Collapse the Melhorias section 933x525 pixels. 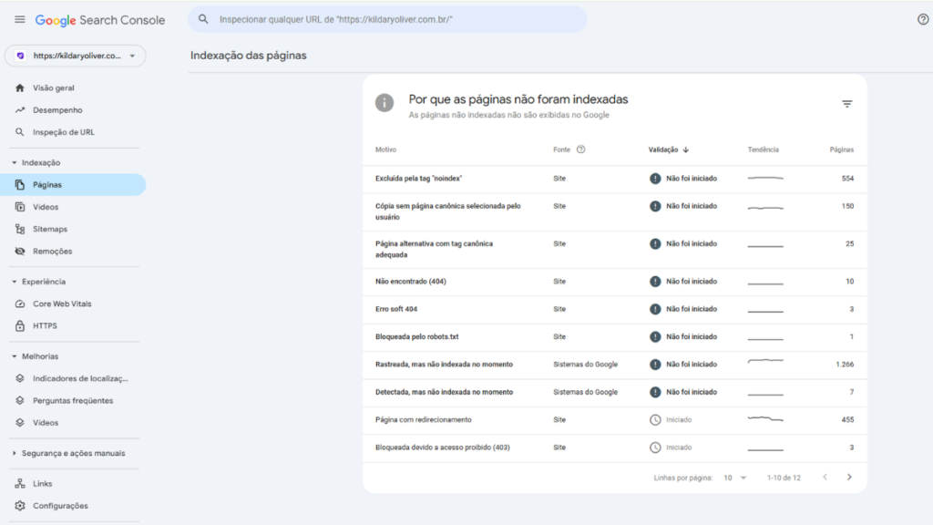(x=15, y=356)
